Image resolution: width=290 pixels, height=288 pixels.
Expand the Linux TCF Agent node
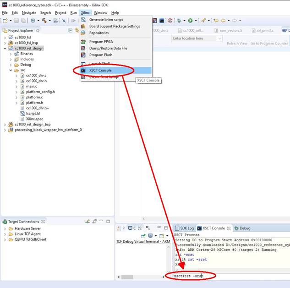pos(5,234)
